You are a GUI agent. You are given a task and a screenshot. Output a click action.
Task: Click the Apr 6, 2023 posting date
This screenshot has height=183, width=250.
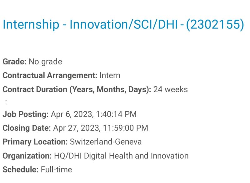[x=93, y=114]
